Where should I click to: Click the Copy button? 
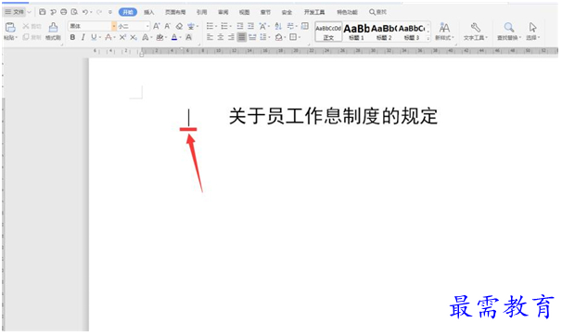[x=32, y=37]
